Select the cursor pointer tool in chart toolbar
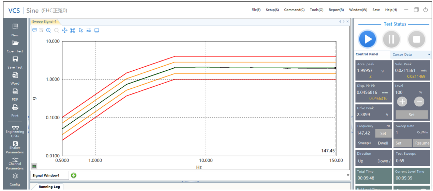 (x=81, y=30)
